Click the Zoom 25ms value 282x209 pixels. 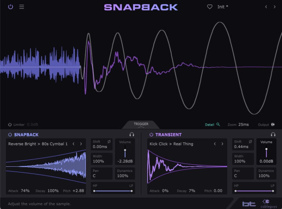point(243,125)
